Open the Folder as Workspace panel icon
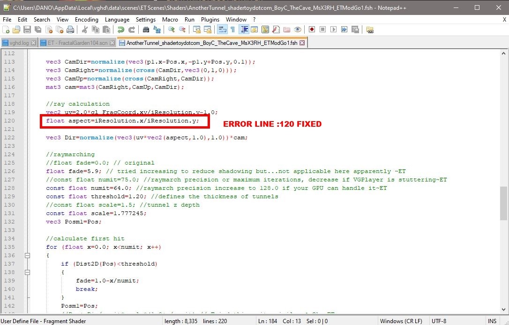Image resolution: width=509 pixels, height=325 pixels. [287, 30]
